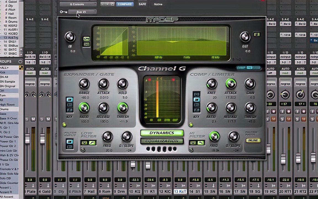The image size is (318, 199).
Task: Click the 13 KcT track name
Action: tap(180, 192)
